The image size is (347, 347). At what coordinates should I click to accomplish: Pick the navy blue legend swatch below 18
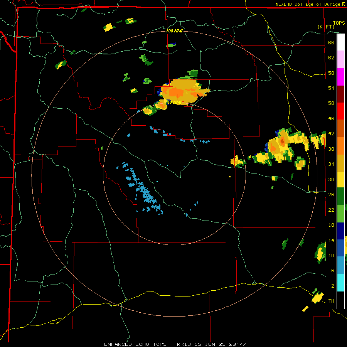[x=340, y=231]
